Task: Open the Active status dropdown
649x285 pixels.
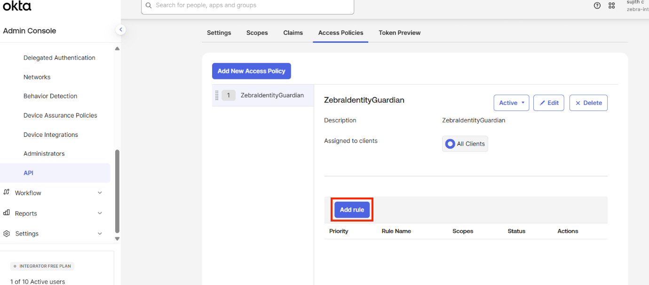Action: (511, 103)
